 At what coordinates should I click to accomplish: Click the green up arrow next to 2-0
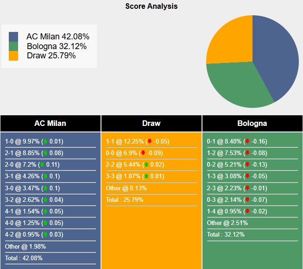pos(43,165)
